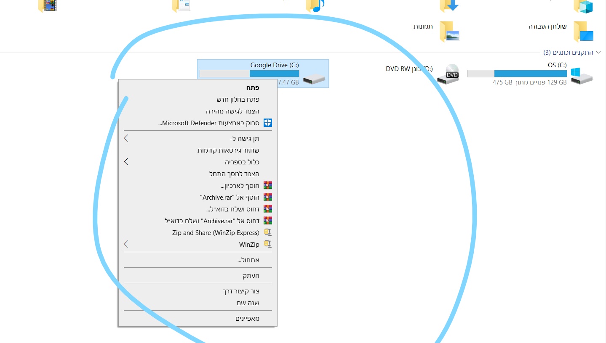Select the OS (C:) Windows drive icon
This screenshot has width=606, height=343.
tap(582, 75)
